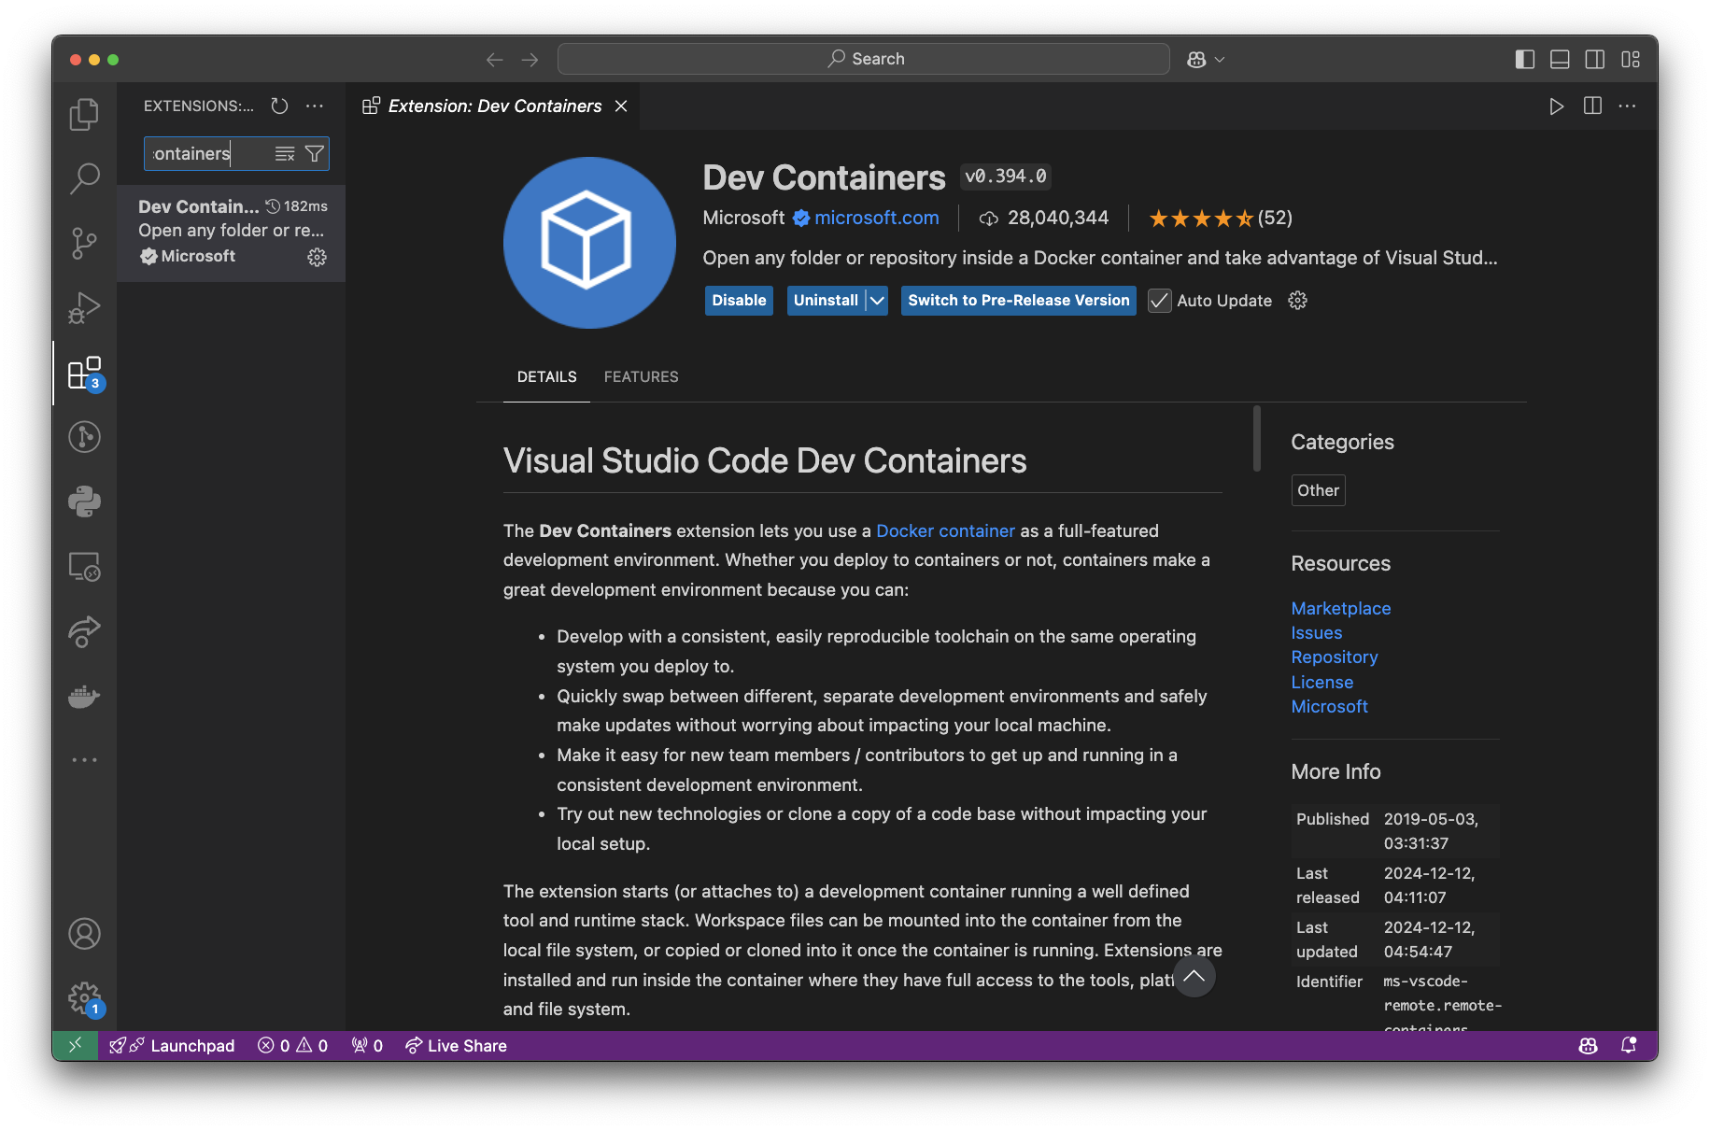
Task: Open the Manage gear in activity bar
Action: click(x=84, y=998)
